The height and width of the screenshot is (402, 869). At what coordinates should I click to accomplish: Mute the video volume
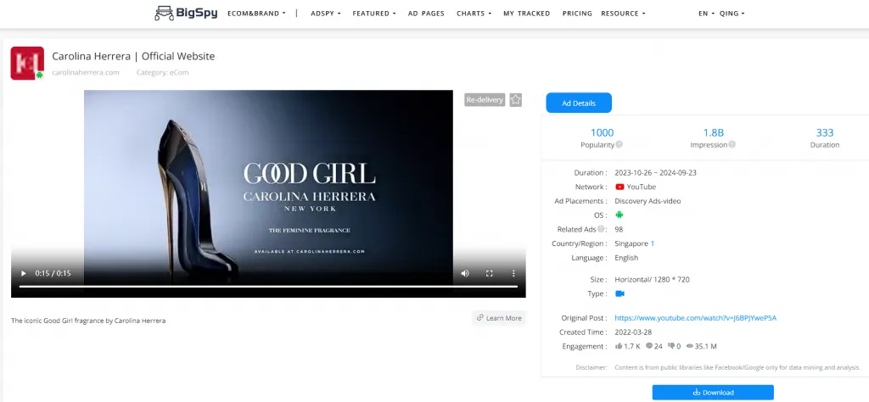pyautogui.click(x=465, y=273)
